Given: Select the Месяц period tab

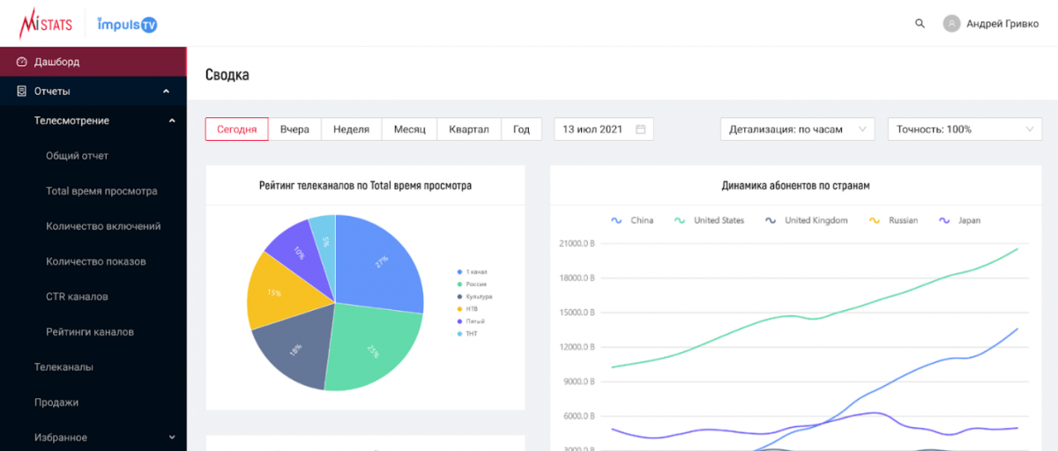Looking at the screenshot, I should click(409, 129).
